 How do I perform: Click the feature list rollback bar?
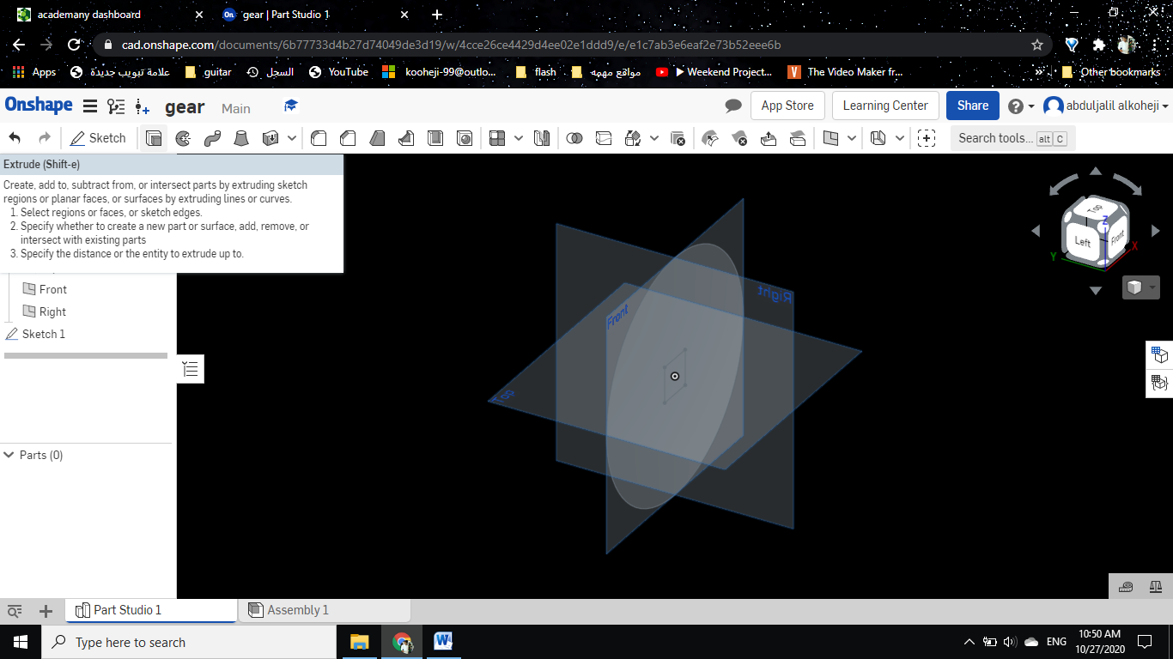86,355
